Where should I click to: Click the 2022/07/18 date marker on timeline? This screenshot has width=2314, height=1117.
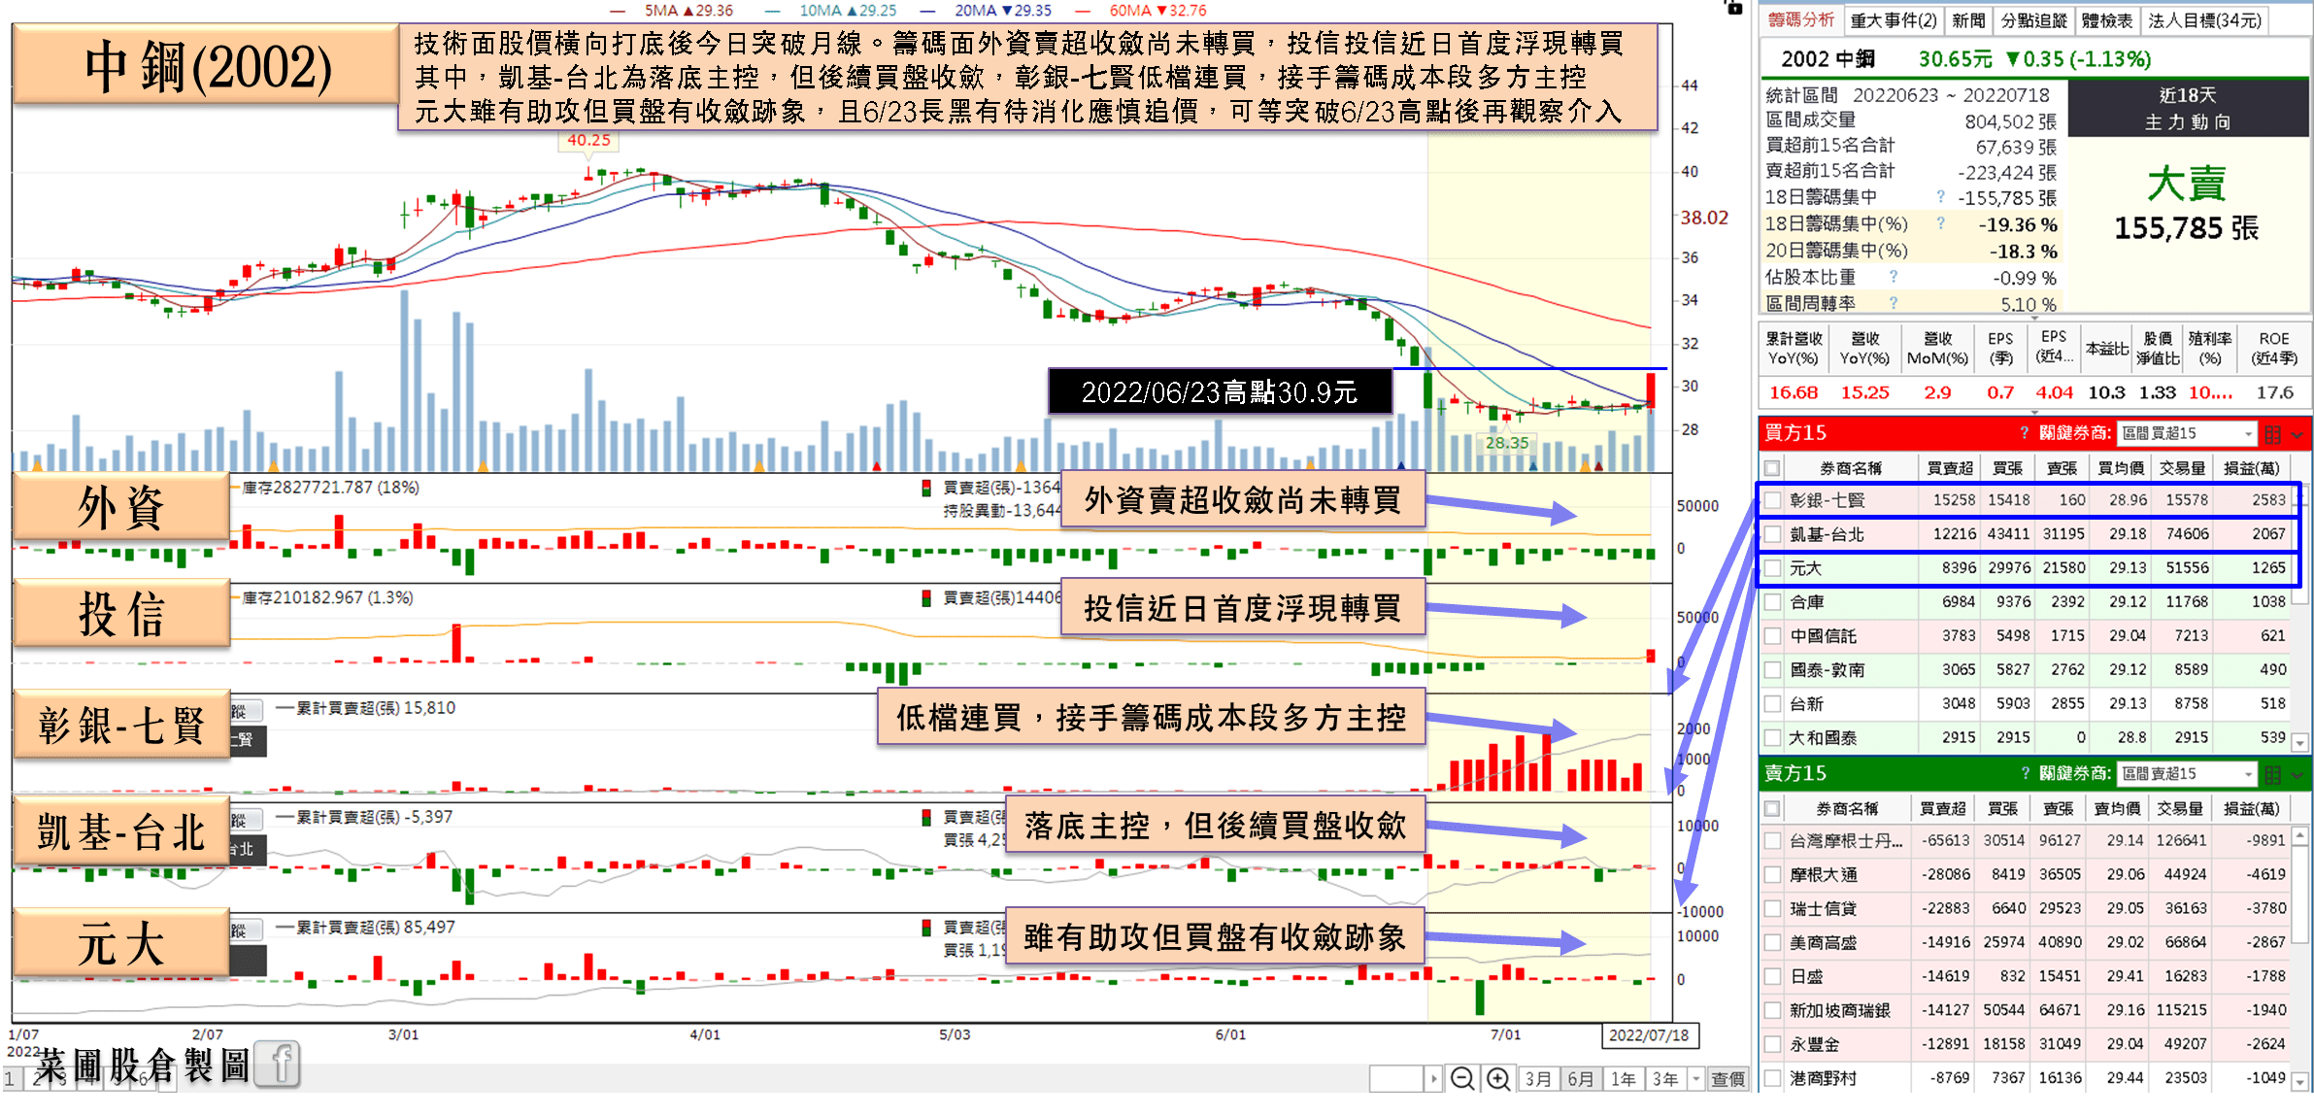tap(1649, 1035)
